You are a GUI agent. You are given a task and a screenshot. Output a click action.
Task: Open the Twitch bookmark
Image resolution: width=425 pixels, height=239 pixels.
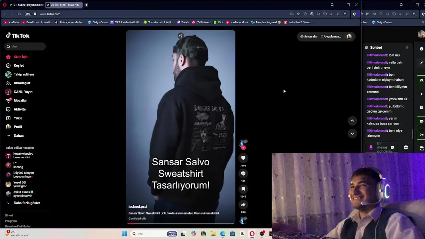tap(183, 22)
